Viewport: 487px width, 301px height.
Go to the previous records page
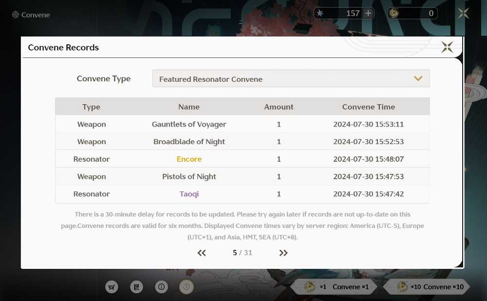[x=202, y=253]
